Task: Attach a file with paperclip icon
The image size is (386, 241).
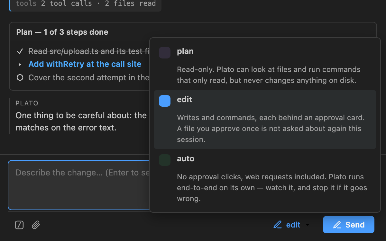Action: [36, 225]
